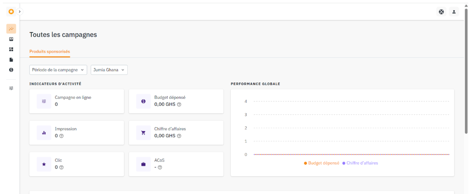This screenshot has height=194, width=471.
Task: Open the document reports sidebar icon
Action: pyautogui.click(x=11, y=60)
